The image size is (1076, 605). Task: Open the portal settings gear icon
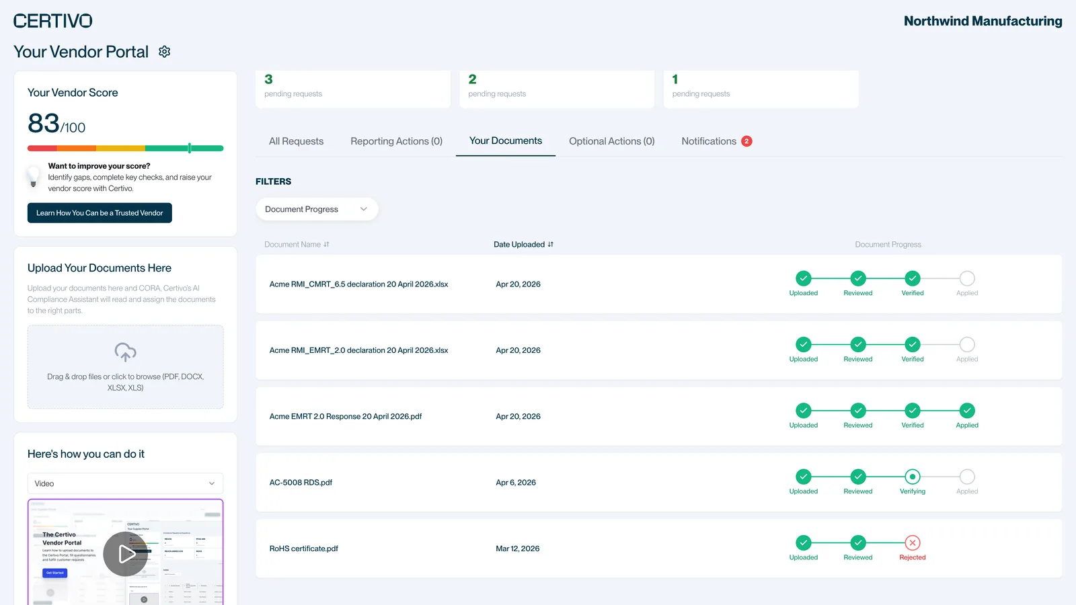click(x=164, y=52)
